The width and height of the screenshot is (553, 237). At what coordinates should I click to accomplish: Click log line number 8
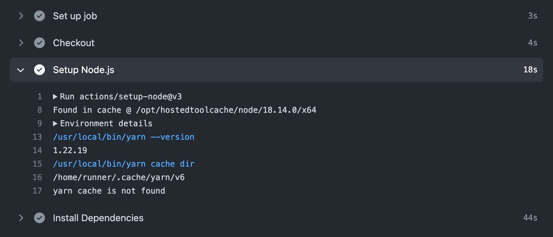(x=39, y=110)
